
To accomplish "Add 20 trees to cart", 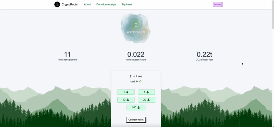I will (x=147, y=100).
